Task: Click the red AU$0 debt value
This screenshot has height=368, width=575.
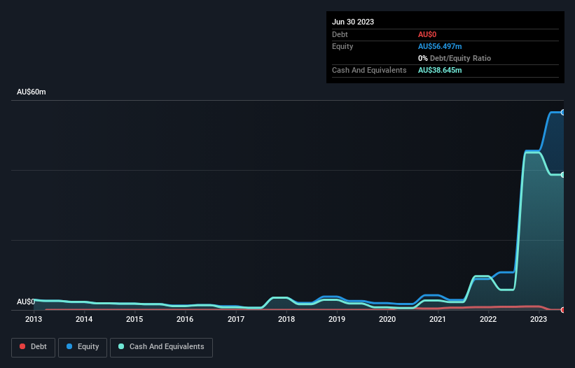Action: (427, 34)
